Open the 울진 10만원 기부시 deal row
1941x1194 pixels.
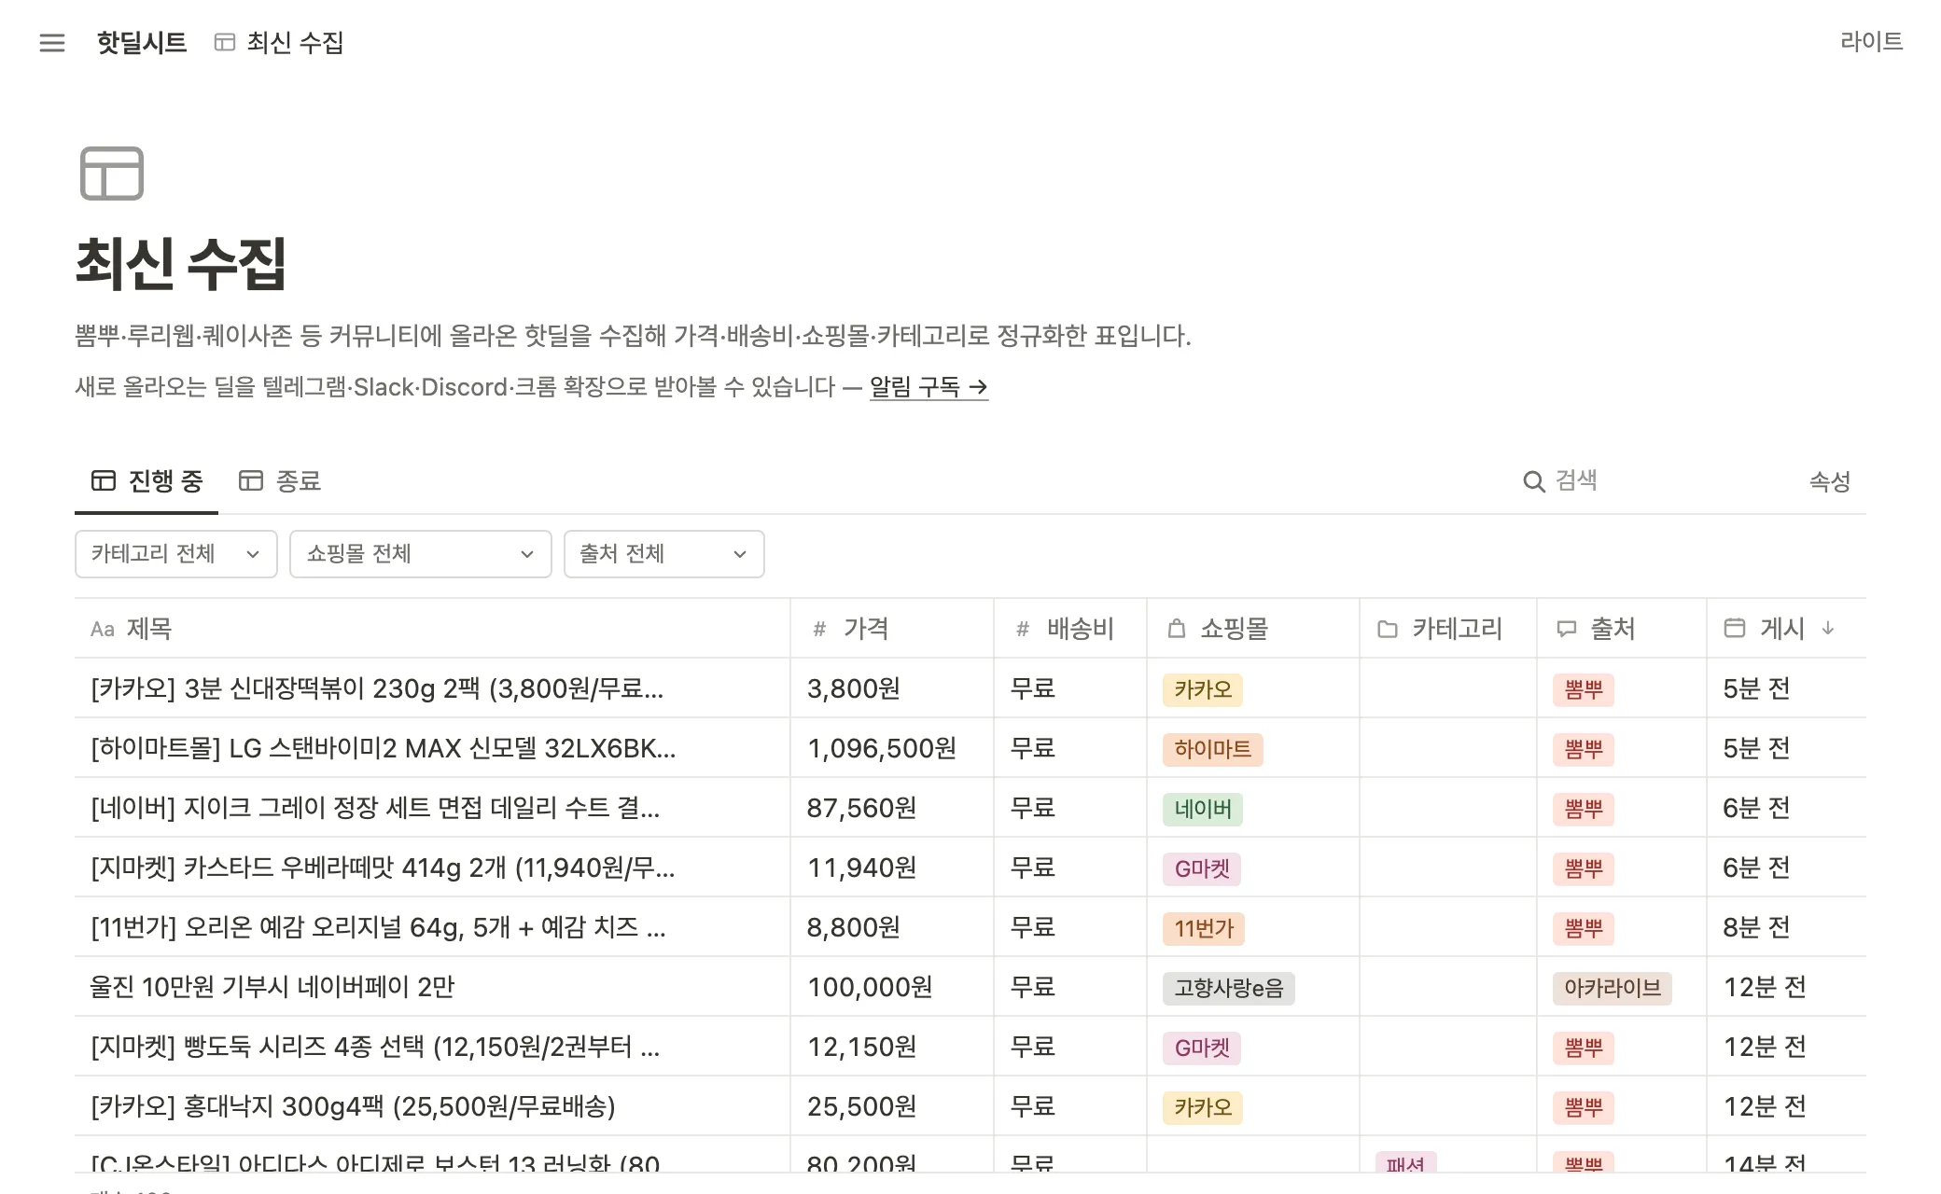970,987
